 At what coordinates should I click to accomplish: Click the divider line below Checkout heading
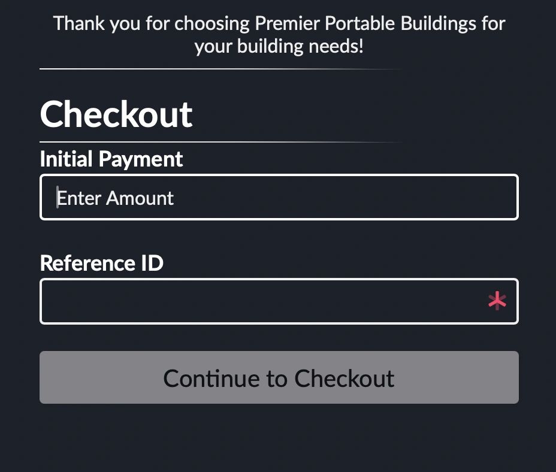click(219, 142)
